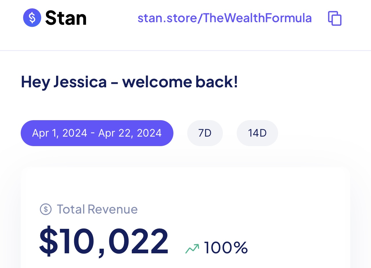Click the 'welcome back!' text
Image resolution: width=371 pixels, height=268 pixels.
[x=180, y=82]
